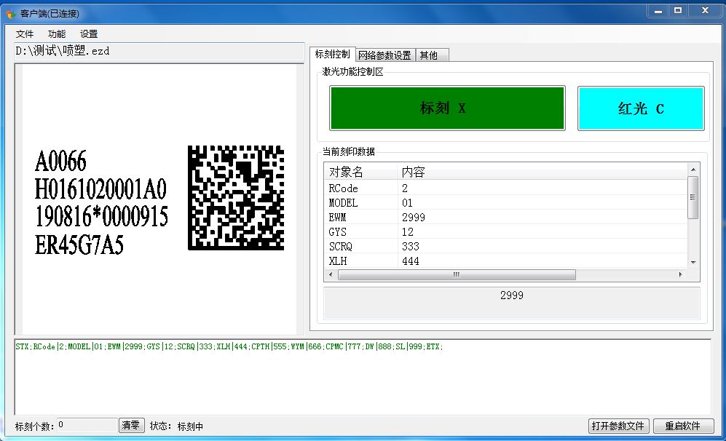Image resolution: width=726 pixels, height=441 pixels.
Task: Open the 设置 menu
Action: coord(89,33)
